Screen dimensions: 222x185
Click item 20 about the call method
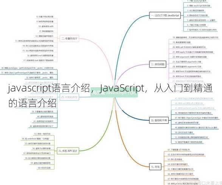tap(189, 47)
